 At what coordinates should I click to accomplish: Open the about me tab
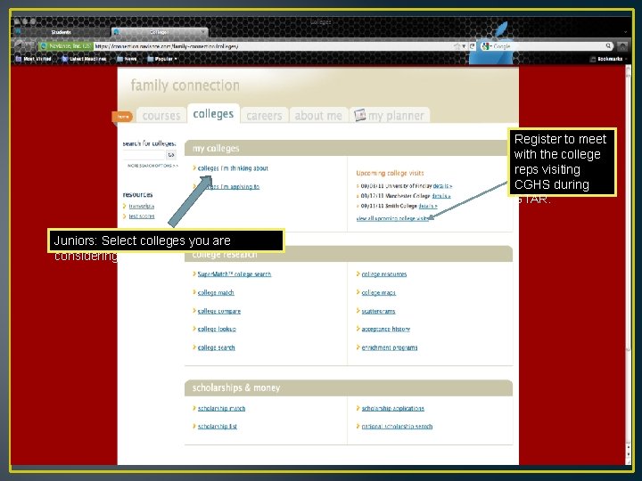pyautogui.click(x=318, y=115)
